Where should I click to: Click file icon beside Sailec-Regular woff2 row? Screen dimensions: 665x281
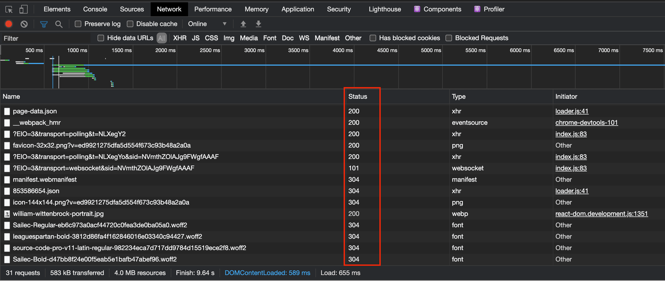click(7, 225)
